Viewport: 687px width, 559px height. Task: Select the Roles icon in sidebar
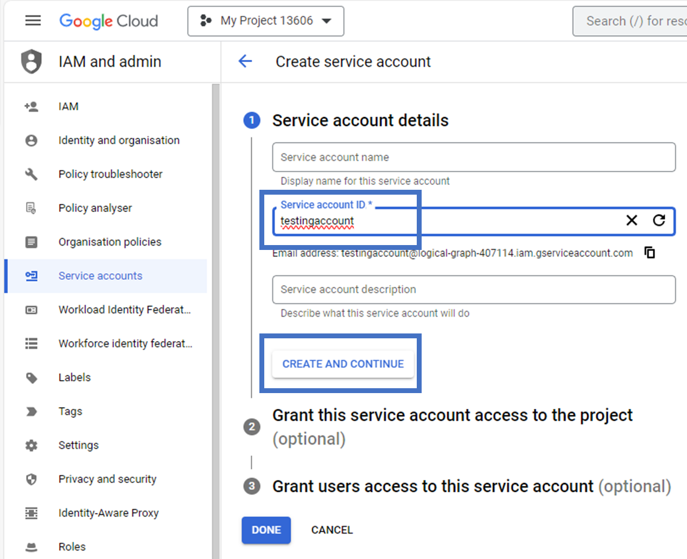point(33,547)
